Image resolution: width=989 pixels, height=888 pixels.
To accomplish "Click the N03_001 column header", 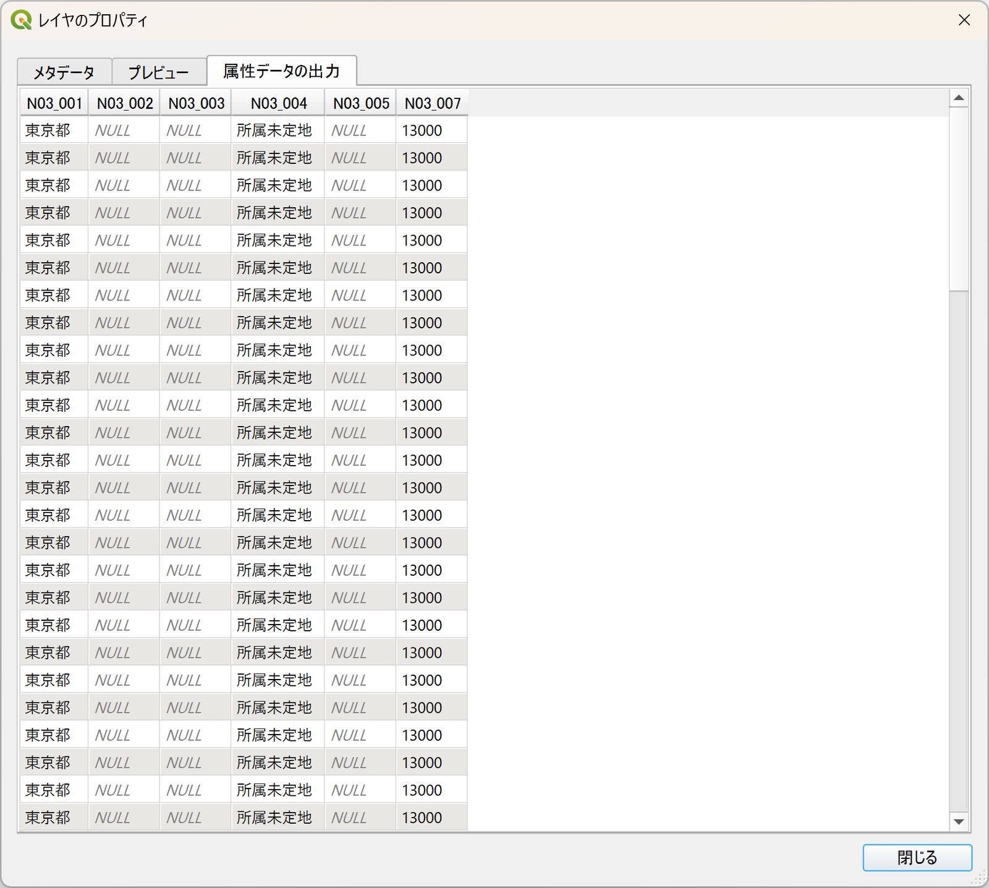I will [54, 103].
